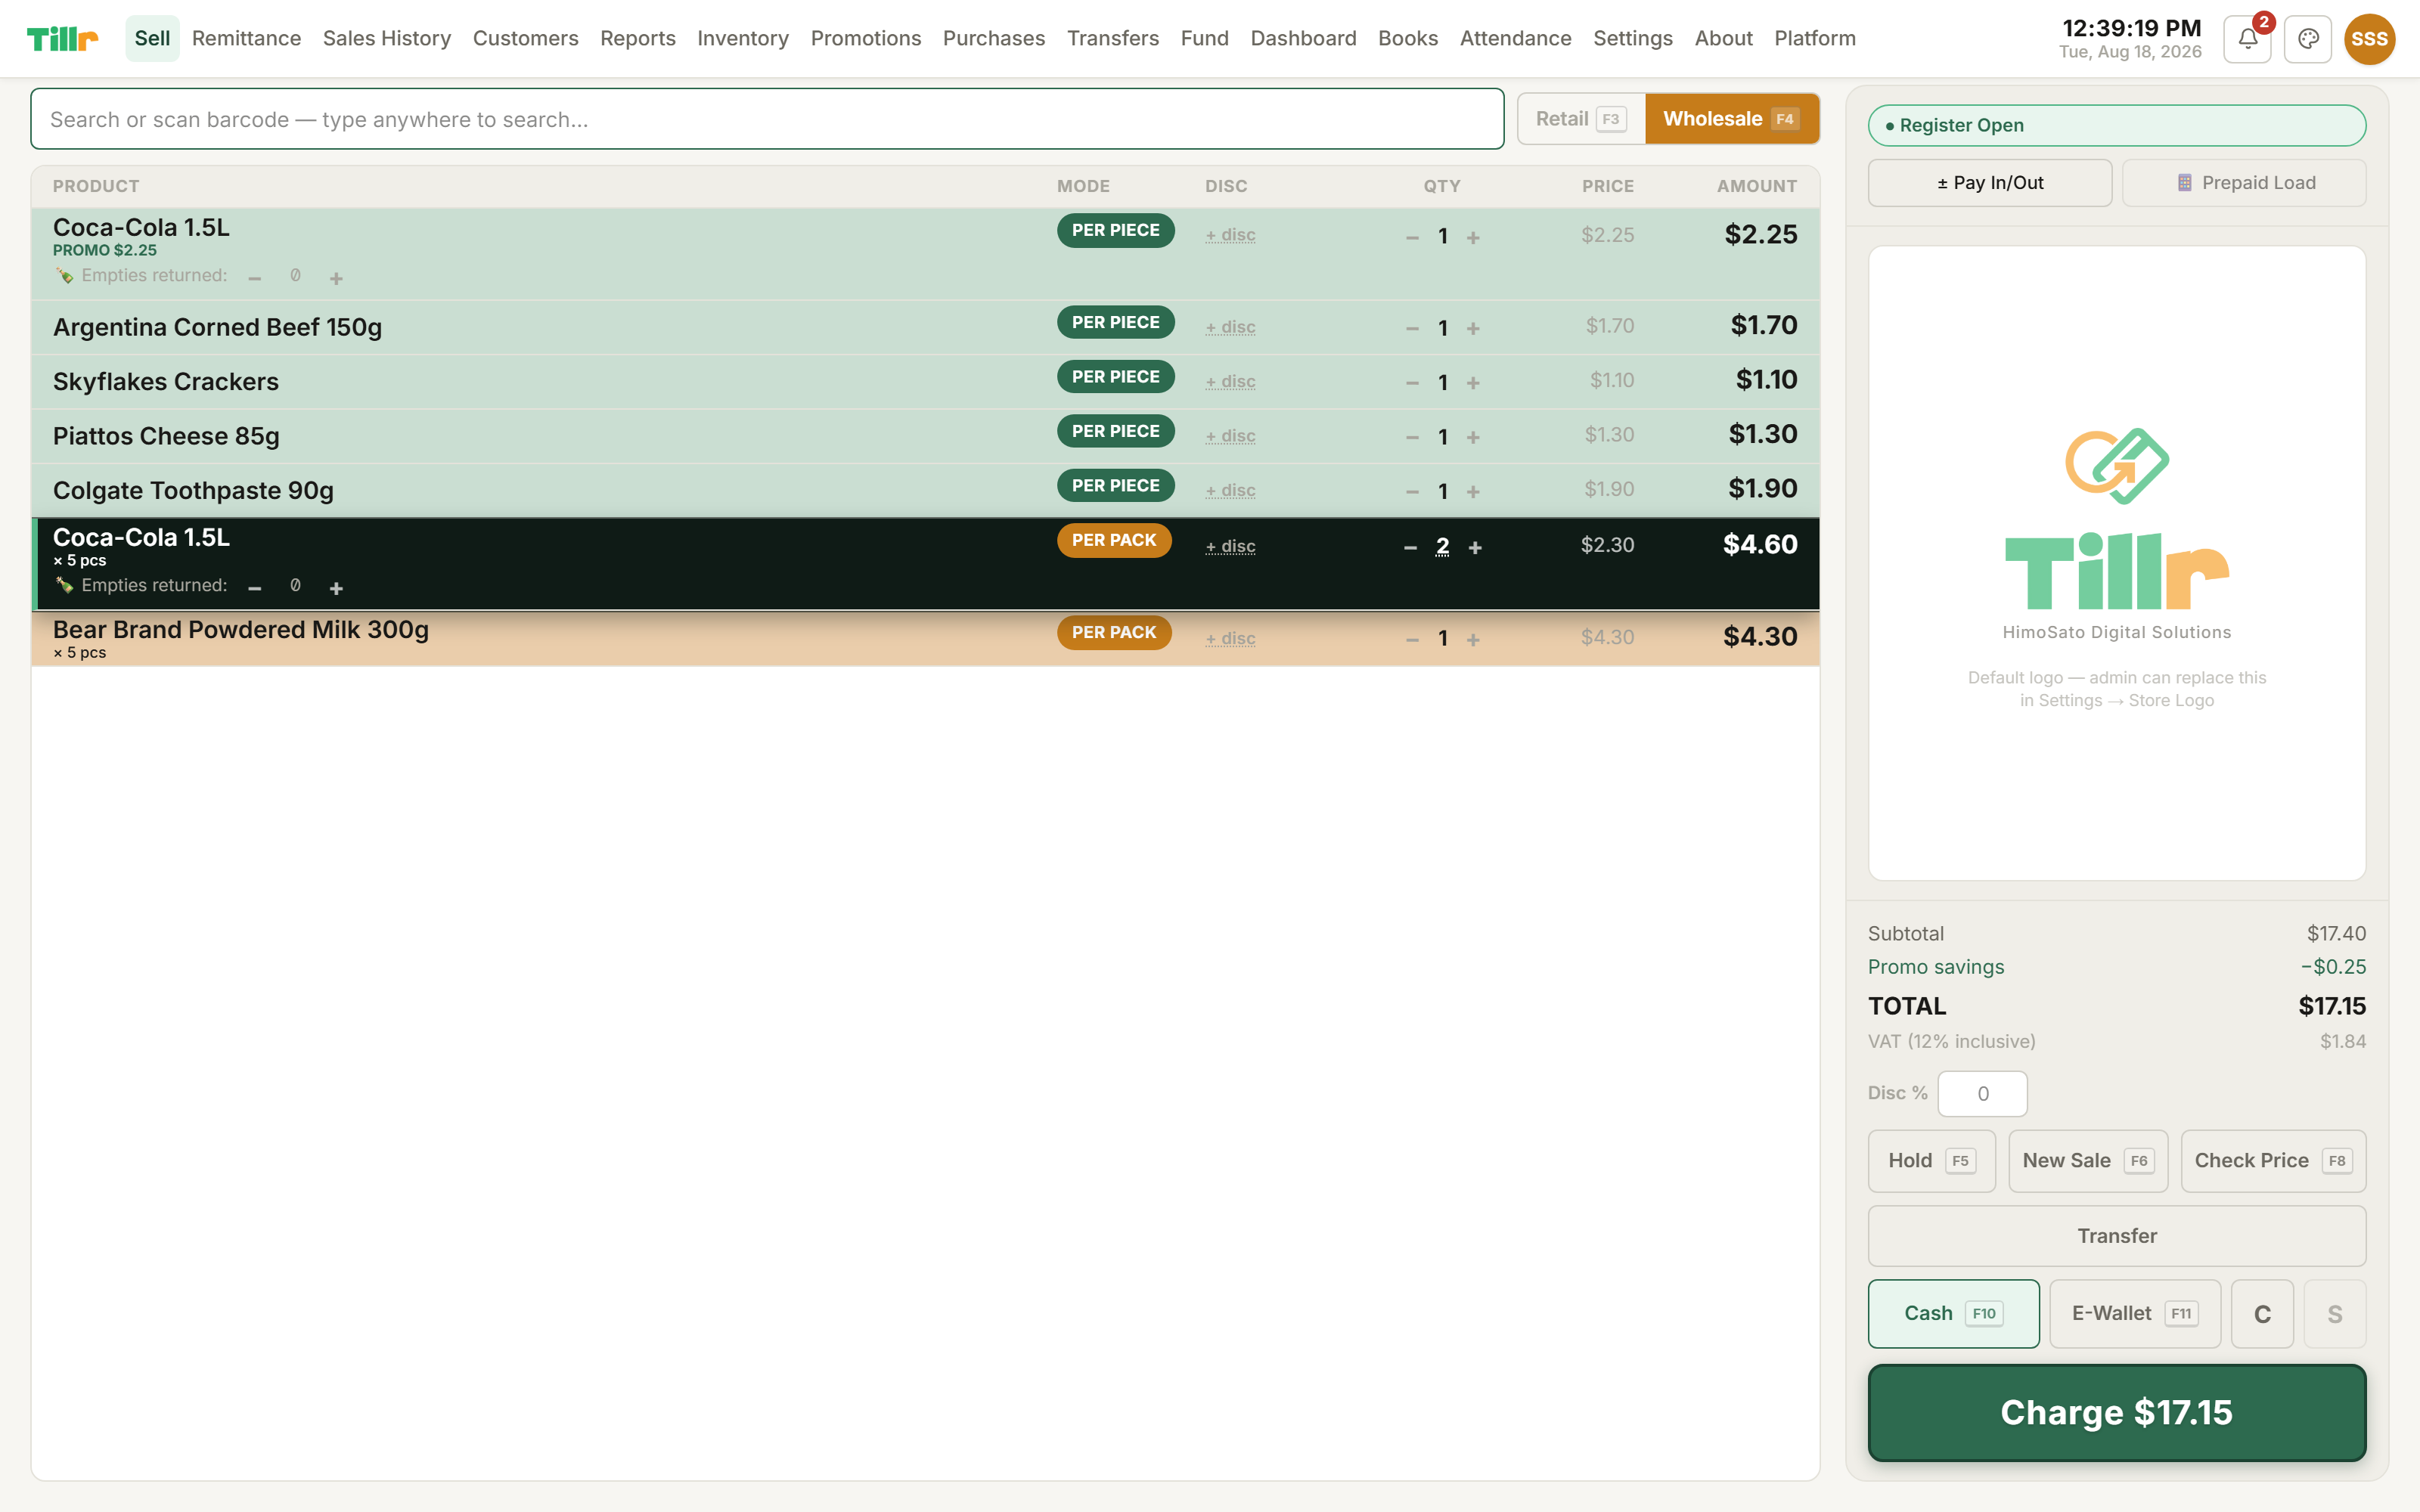Image resolution: width=2420 pixels, height=1512 pixels.
Task: Decrease quantity for Colgate Toothpaste 90g
Action: point(1412,491)
